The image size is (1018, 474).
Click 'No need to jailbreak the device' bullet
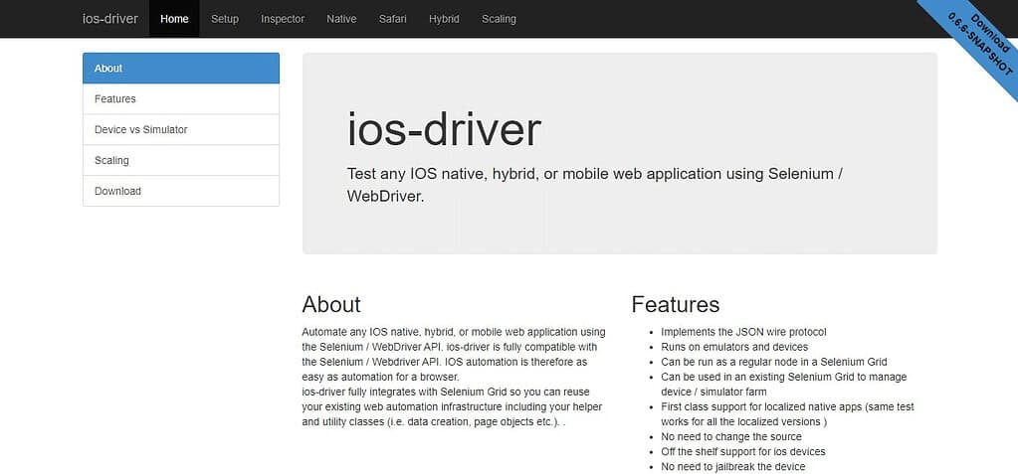point(733,467)
